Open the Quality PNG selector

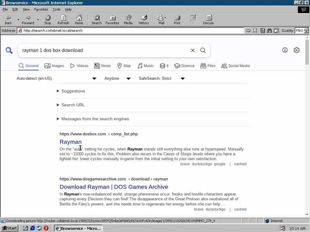click(x=301, y=31)
